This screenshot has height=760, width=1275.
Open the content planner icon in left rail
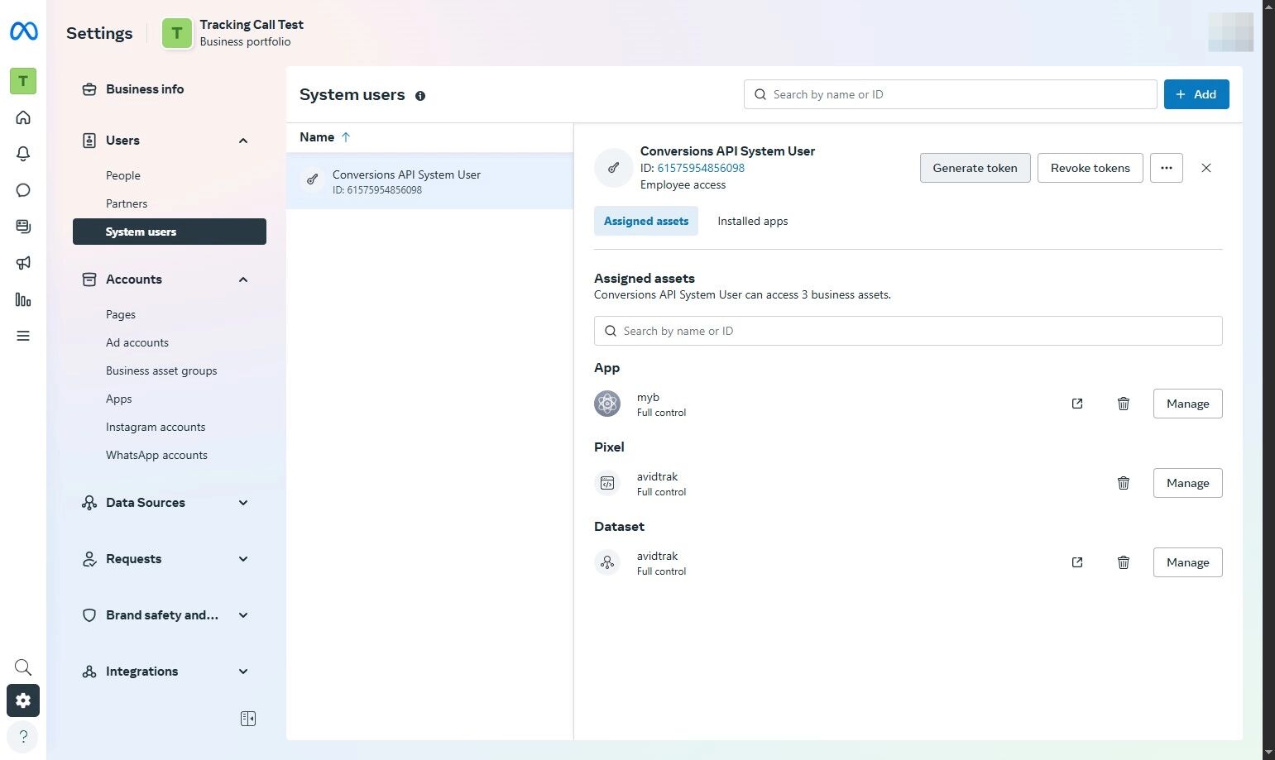23,227
